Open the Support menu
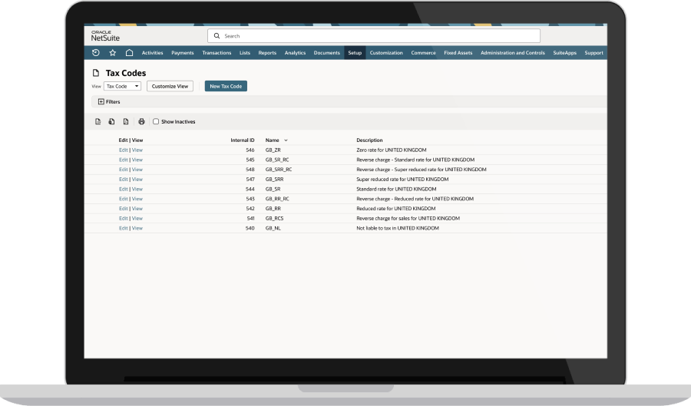 [593, 53]
